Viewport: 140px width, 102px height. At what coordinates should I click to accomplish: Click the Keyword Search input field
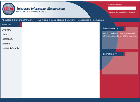(x=122, y=8)
